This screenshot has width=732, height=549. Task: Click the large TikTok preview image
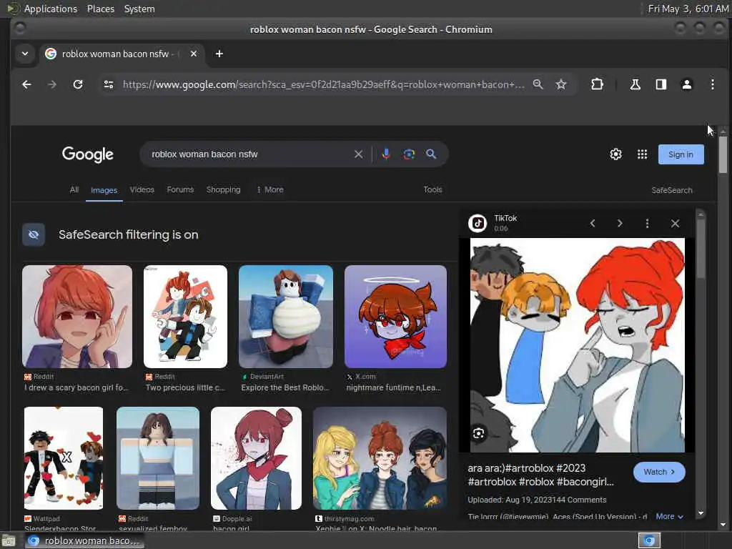(577, 345)
